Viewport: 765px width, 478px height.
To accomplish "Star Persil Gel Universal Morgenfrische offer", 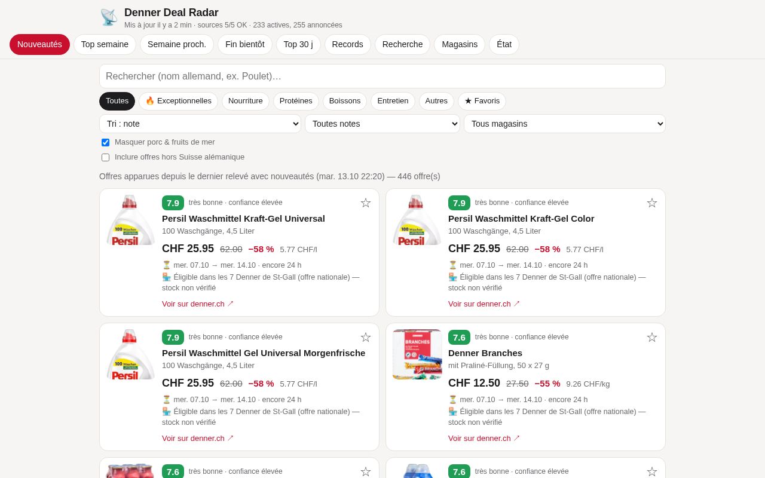I will (366, 338).
